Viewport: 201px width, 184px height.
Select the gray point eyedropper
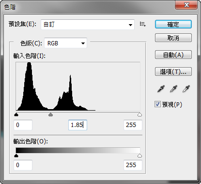click(x=173, y=88)
